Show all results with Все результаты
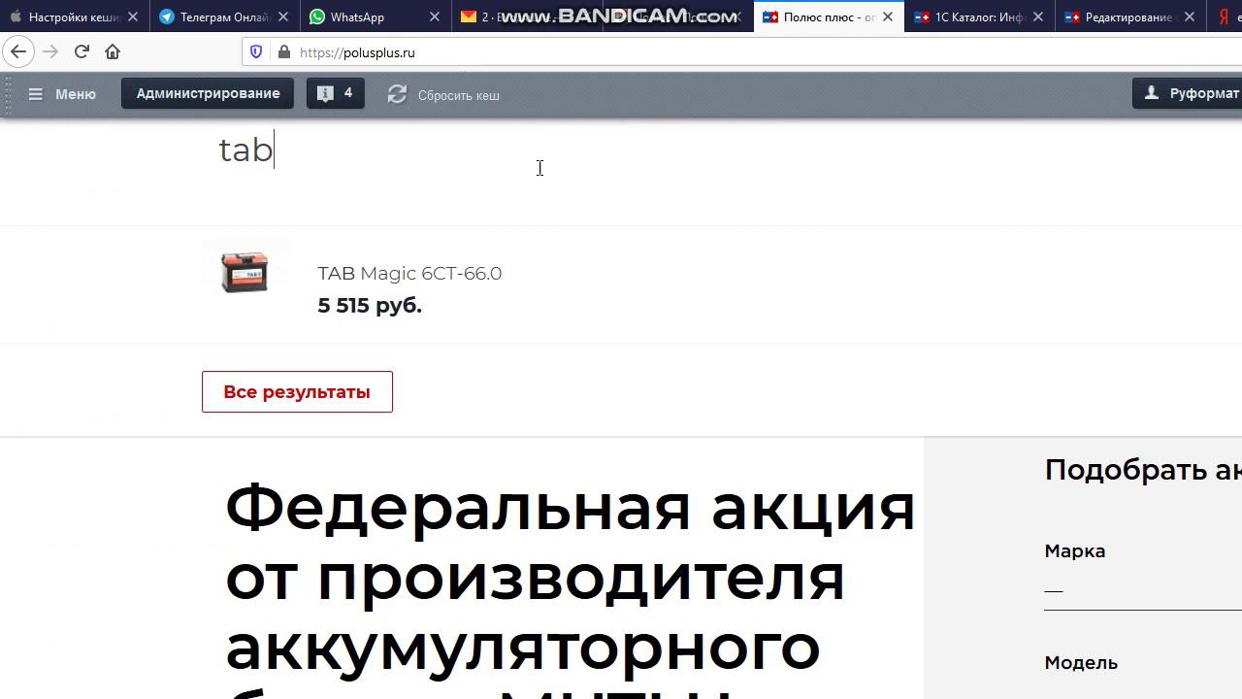 coord(297,391)
